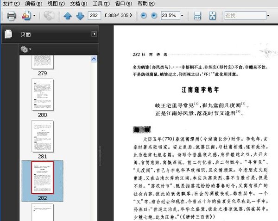Click the page number field showing 282
This screenshot has height=221, width=278.
click(95, 16)
